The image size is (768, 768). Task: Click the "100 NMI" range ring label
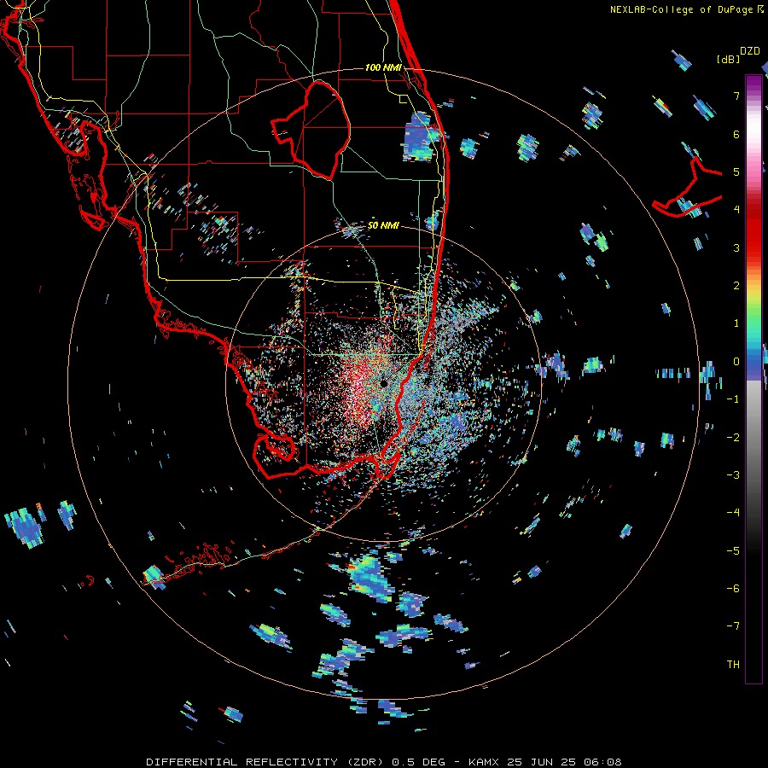[x=383, y=67]
